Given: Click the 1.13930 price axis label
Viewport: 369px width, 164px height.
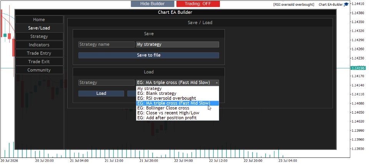Looking at the screenshot, I should (x=358, y=149).
